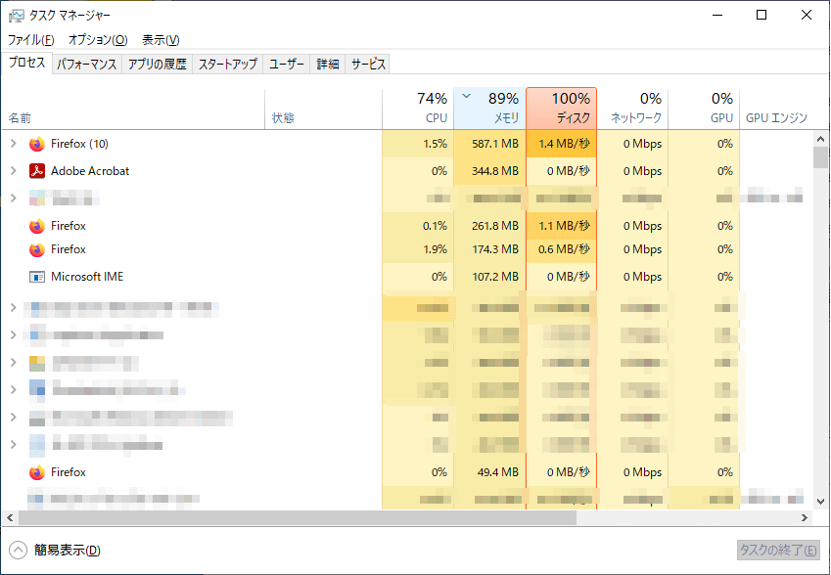831x575 pixels.
Task: Click the Microsoft IME process icon
Action: point(37,277)
